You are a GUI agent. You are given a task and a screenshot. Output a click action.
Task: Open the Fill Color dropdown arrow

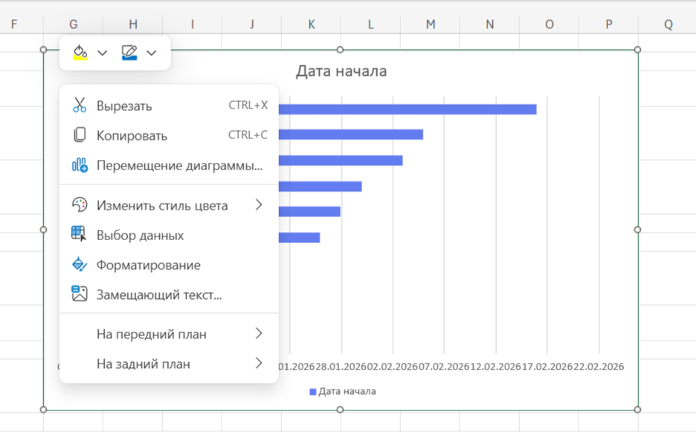point(102,52)
